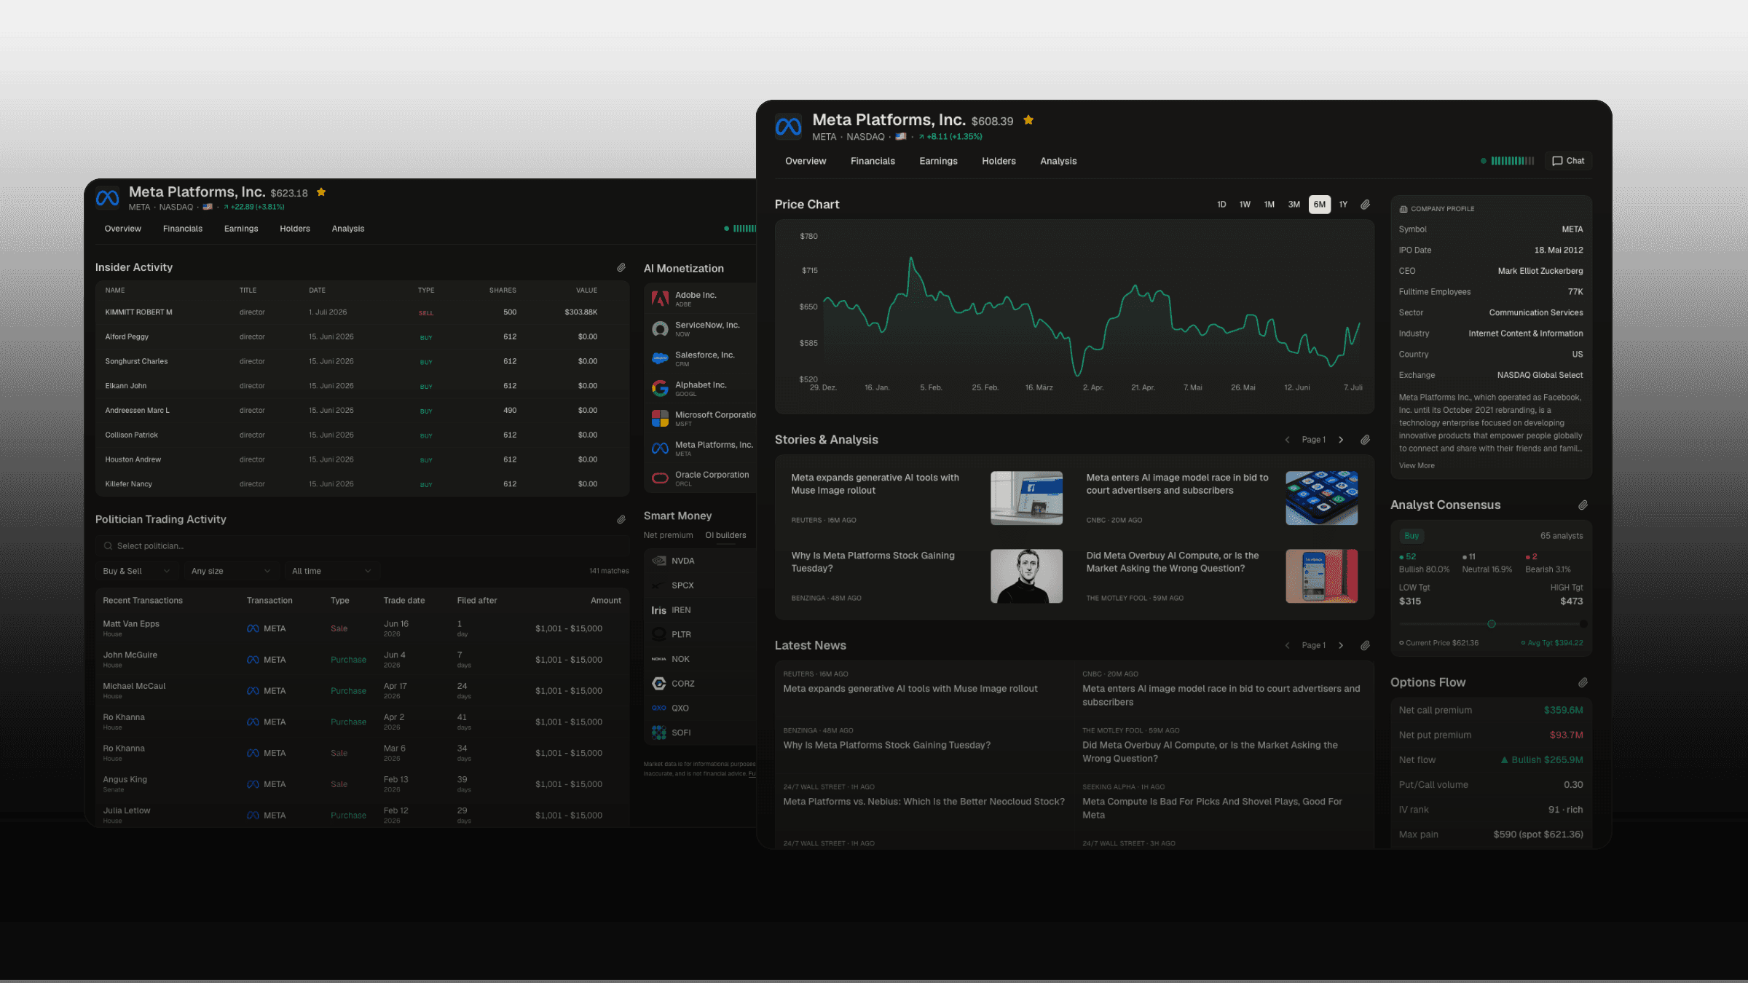Viewport: 1748px width, 983px height.
Task: Open Holders tab in the right window
Action: (999, 162)
